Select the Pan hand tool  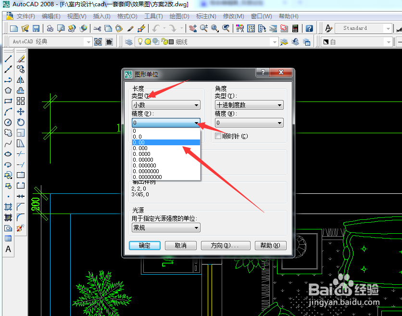click(x=193, y=28)
